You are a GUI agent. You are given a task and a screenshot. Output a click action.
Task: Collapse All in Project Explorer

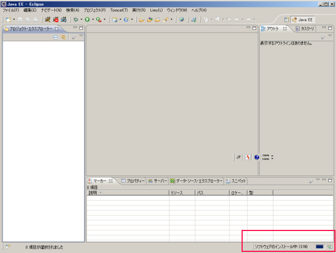pos(55,37)
